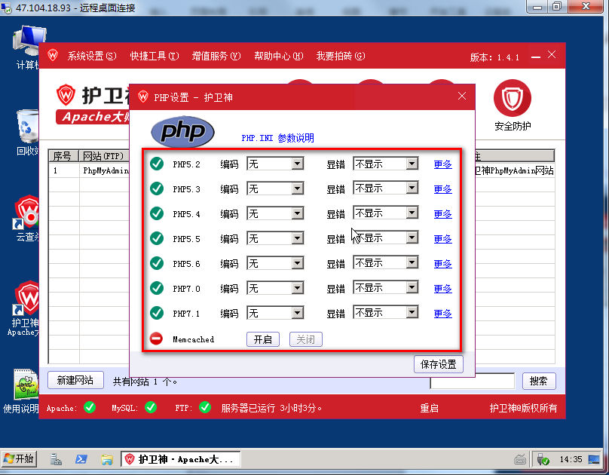Open the PHP7.0 显错 dropdown
The width and height of the screenshot is (609, 475).
(385, 287)
